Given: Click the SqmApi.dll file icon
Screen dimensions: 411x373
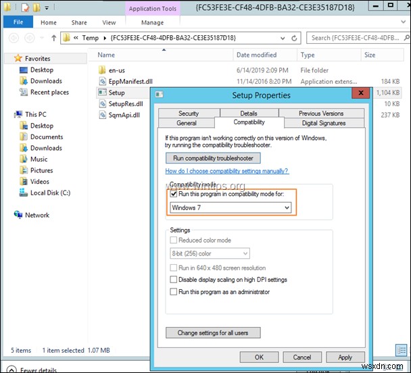Looking at the screenshot, I should 102,115.
